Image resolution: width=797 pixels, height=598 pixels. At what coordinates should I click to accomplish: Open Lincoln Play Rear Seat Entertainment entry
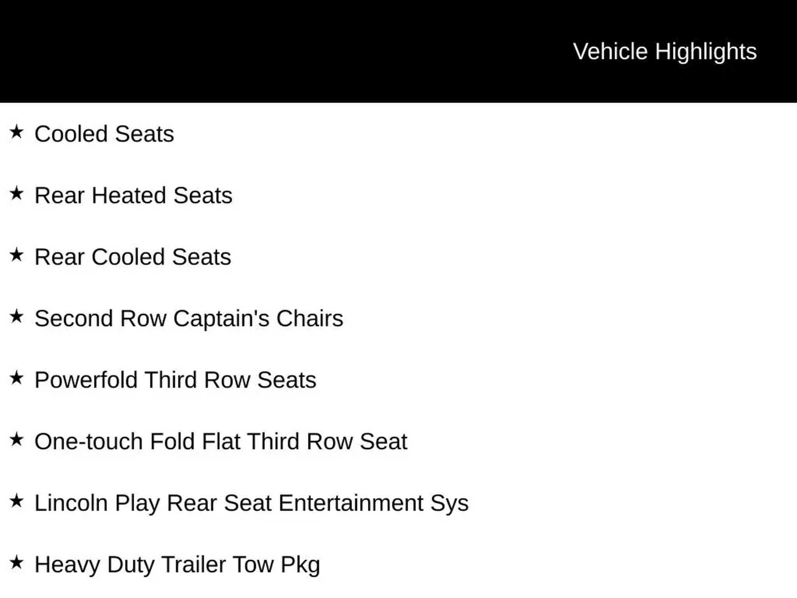pos(251,503)
